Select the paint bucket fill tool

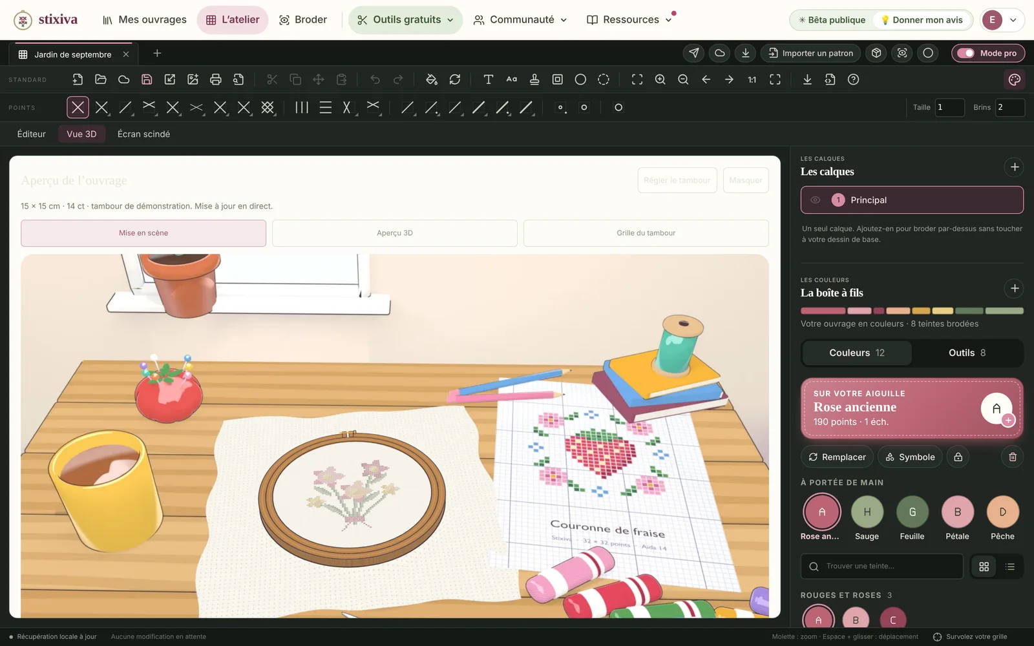[432, 79]
